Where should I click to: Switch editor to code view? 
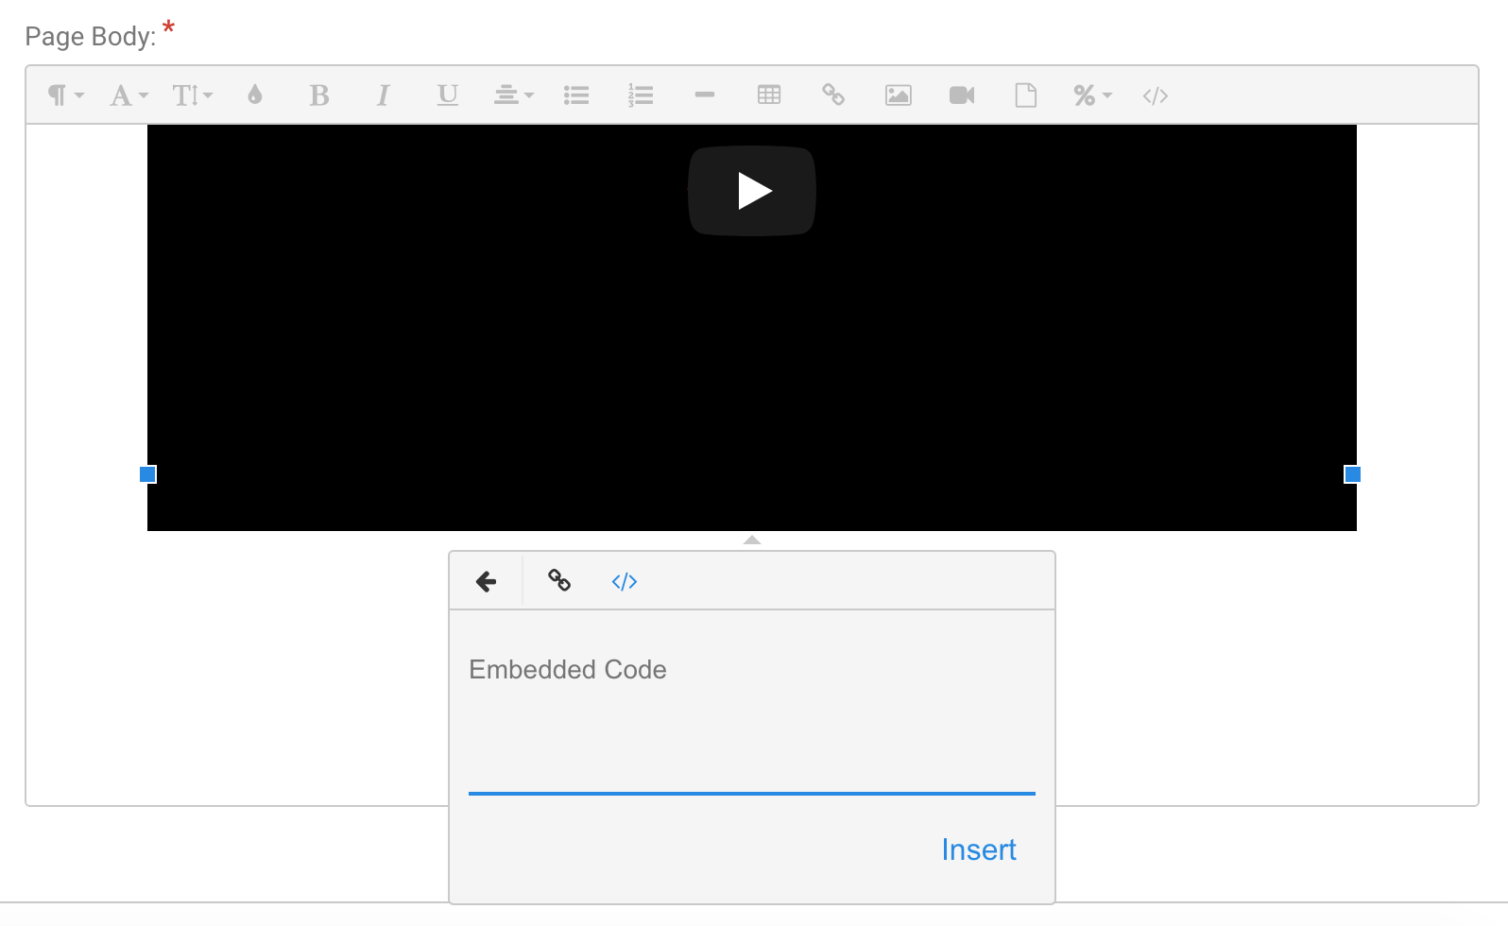pos(1156,95)
